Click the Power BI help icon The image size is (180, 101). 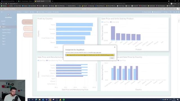171,9
